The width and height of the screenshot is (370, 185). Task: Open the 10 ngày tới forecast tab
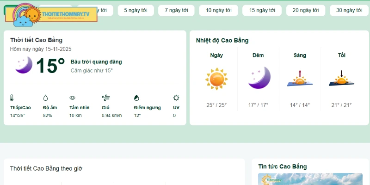click(218, 10)
